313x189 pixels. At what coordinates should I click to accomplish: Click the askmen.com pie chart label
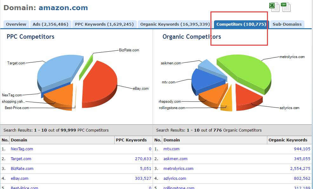(x=171, y=63)
